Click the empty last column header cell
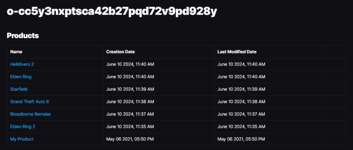Image resolution: width=353 pixels, height=150 pixels. click(336, 52)
